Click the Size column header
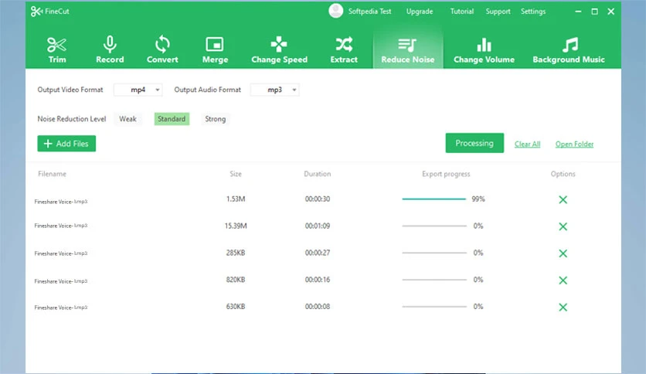 point(236,174)
